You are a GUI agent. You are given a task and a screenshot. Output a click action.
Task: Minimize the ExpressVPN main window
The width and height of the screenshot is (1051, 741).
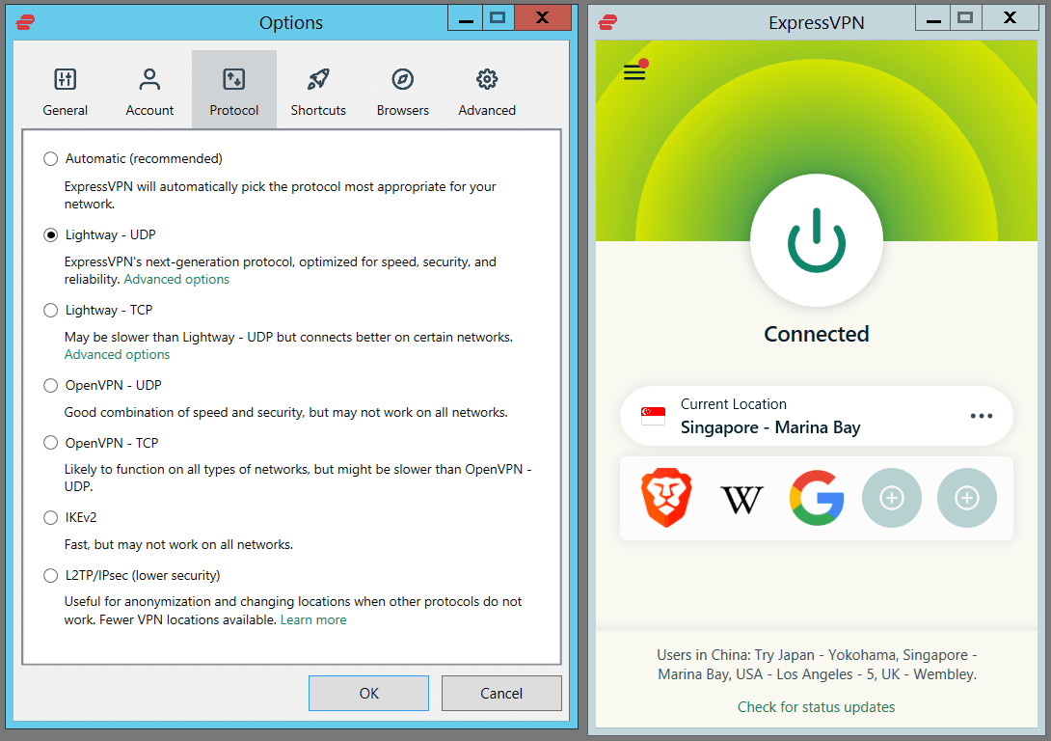[932, 18]
